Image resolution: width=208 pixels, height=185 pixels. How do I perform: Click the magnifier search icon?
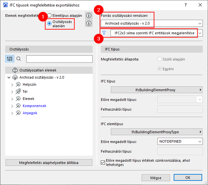18,59
